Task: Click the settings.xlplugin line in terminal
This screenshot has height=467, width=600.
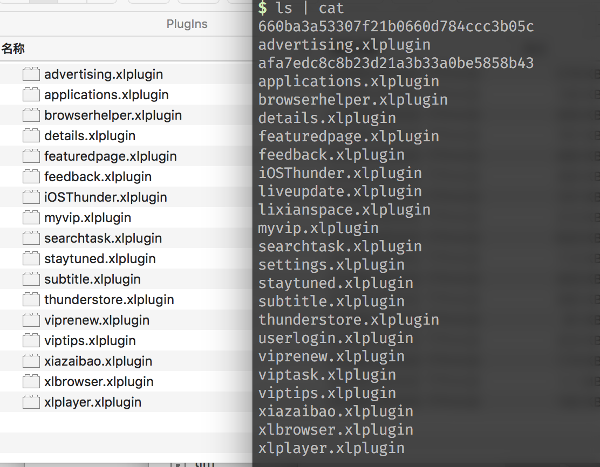Action: (x=331, y=265)
